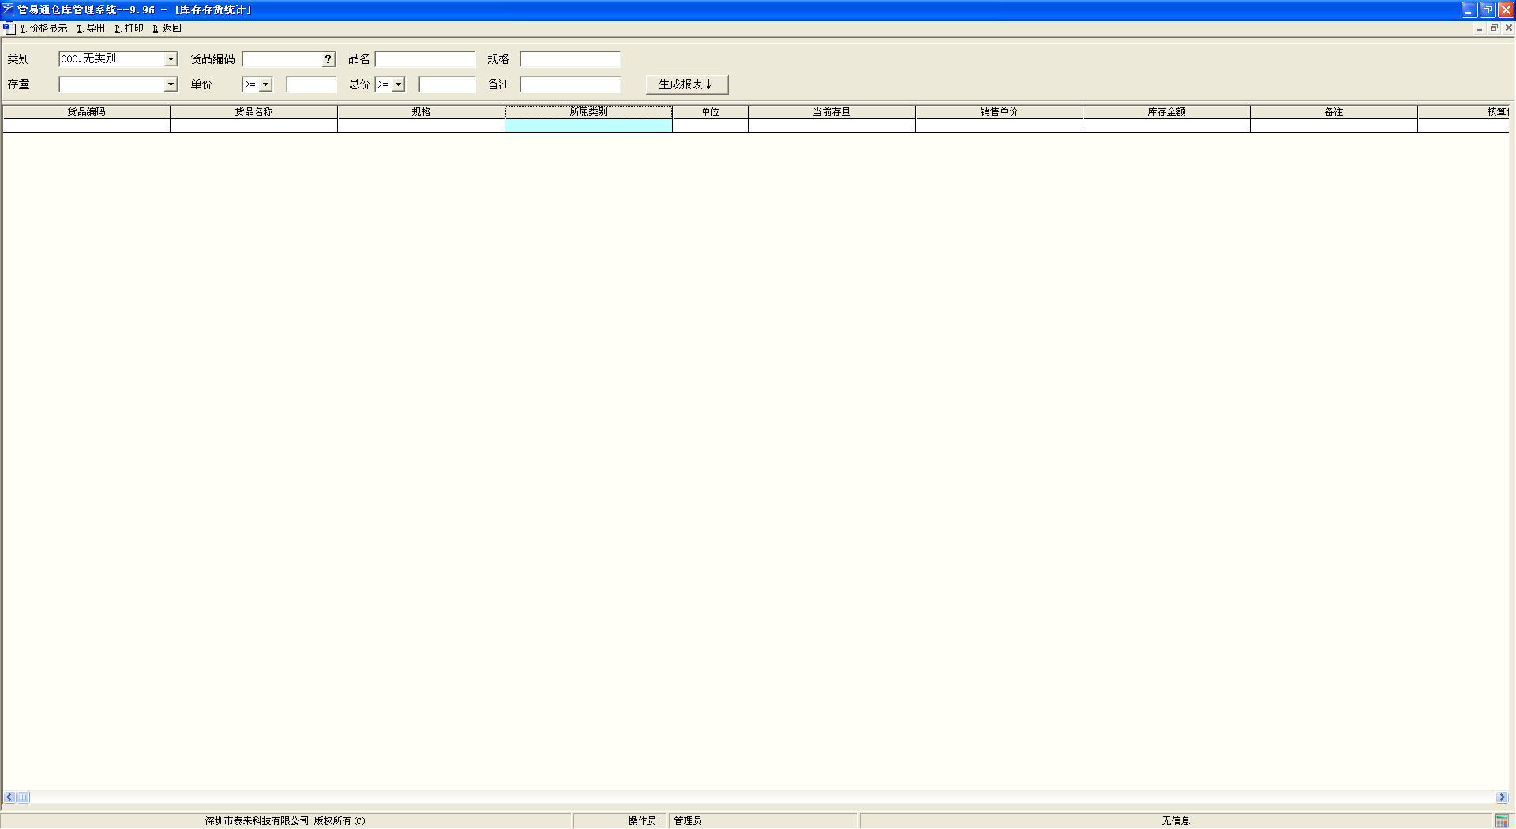Click the horizontal scrollbar thumb
The width and height of the screenshot is (1516, 829).
24,797
